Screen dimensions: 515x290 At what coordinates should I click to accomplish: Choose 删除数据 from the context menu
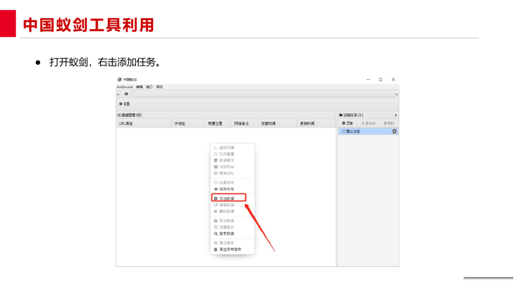pos(233,211)
